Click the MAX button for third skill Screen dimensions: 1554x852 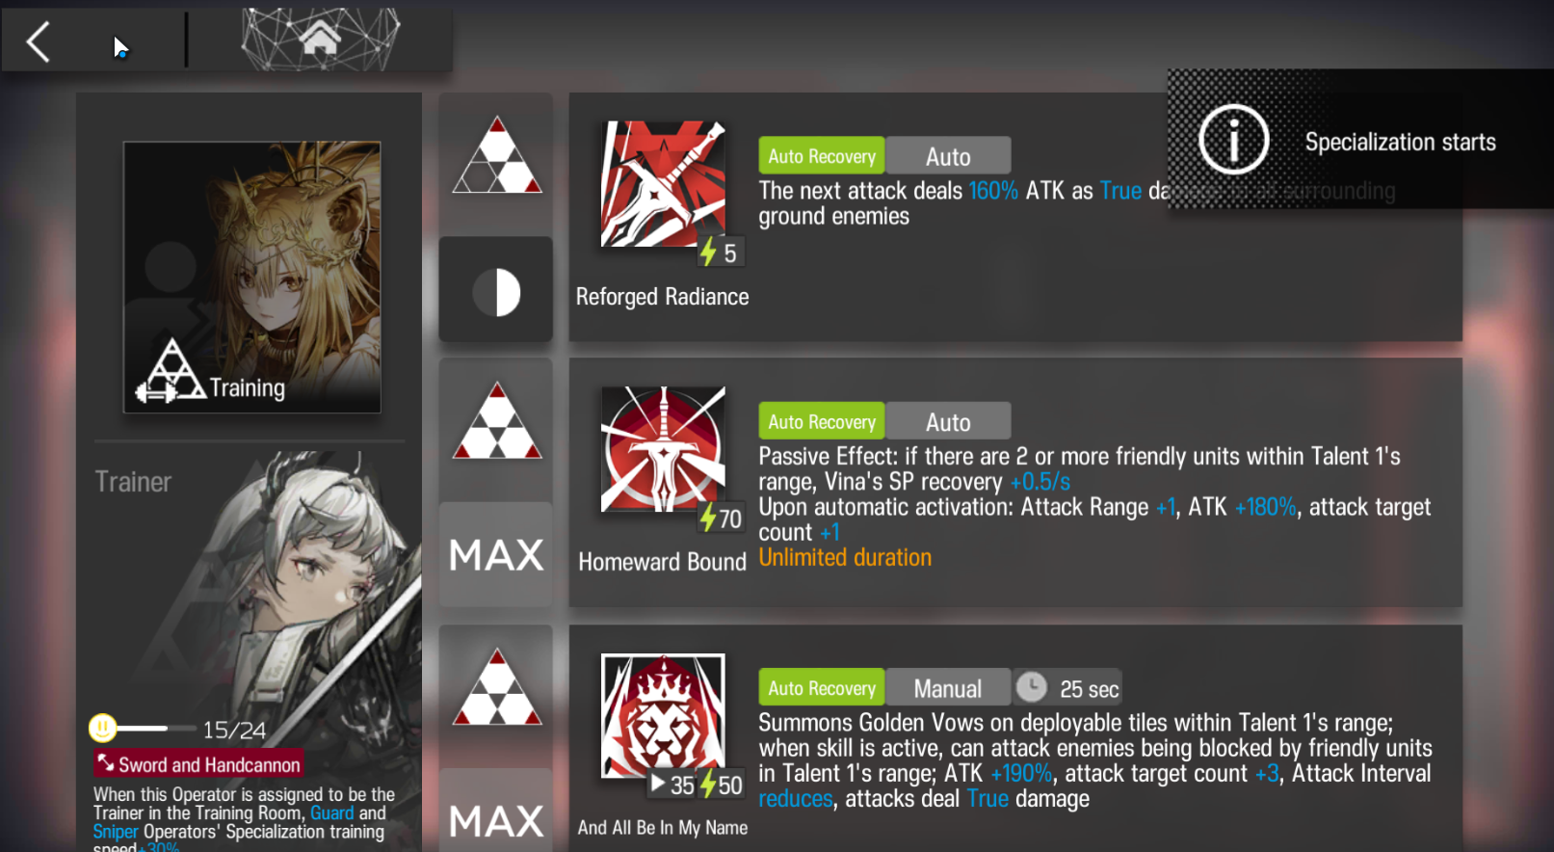click(496, 817)
